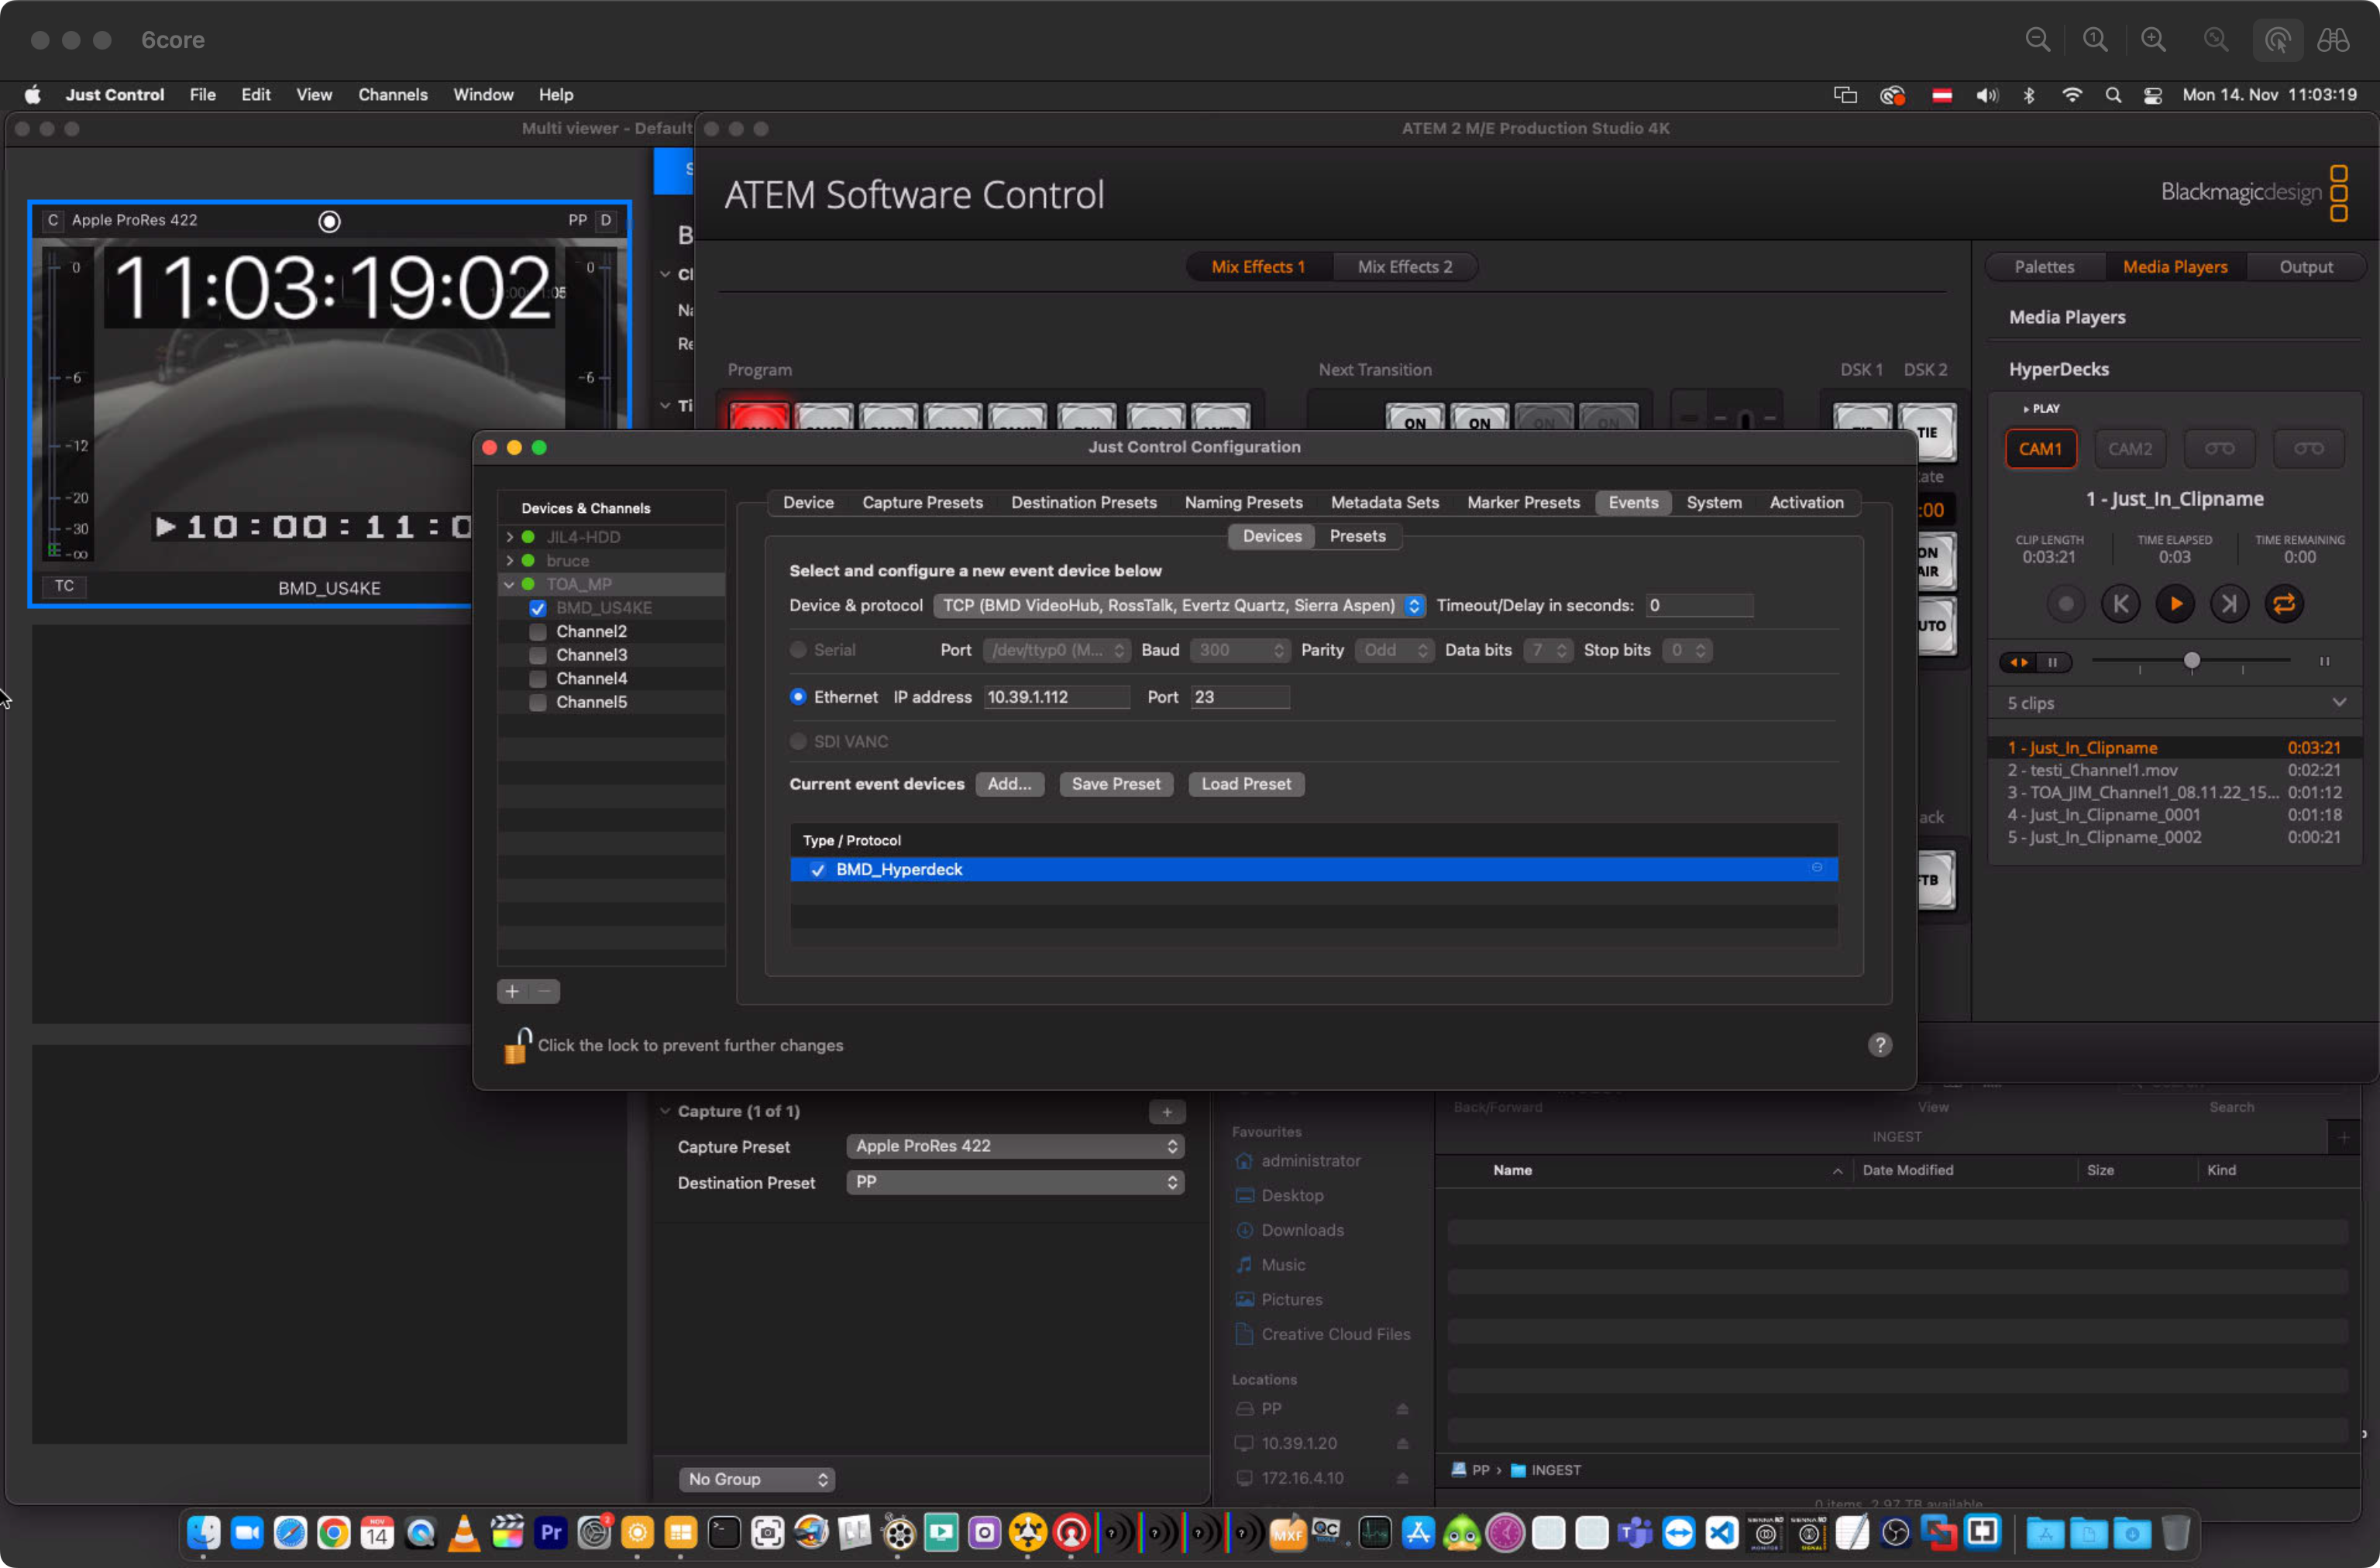Select clip 2 - testi_Channel1.mov

[2173, 770]
